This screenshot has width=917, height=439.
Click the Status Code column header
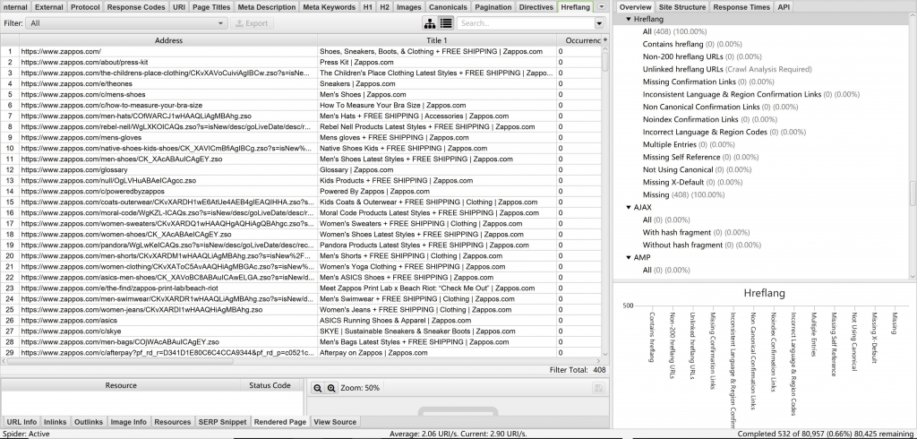[270, 385]
